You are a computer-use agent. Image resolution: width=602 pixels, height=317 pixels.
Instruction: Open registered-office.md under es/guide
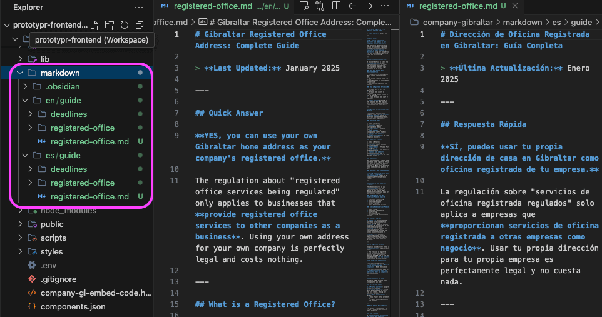(89, 196)
